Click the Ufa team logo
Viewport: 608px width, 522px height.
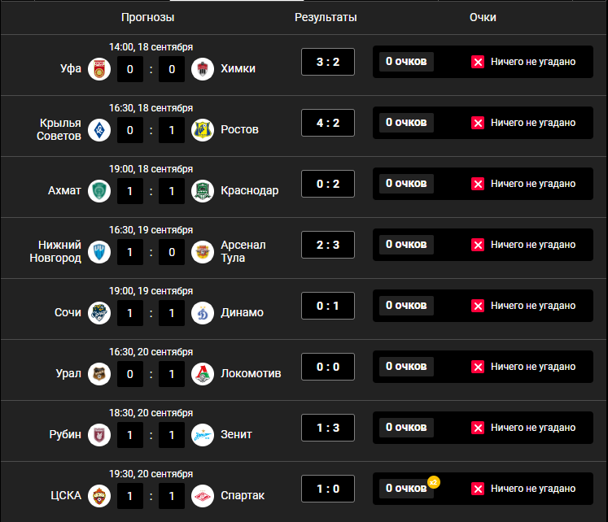[x=99, y=69]
